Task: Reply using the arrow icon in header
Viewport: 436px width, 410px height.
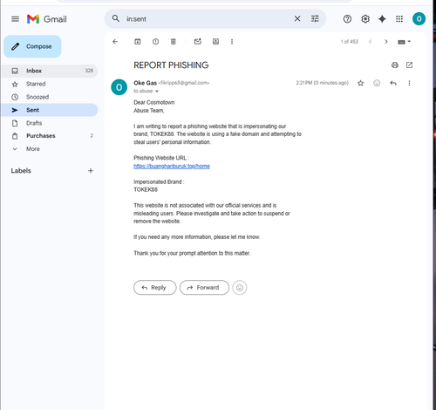Action: tap(393, 83)
